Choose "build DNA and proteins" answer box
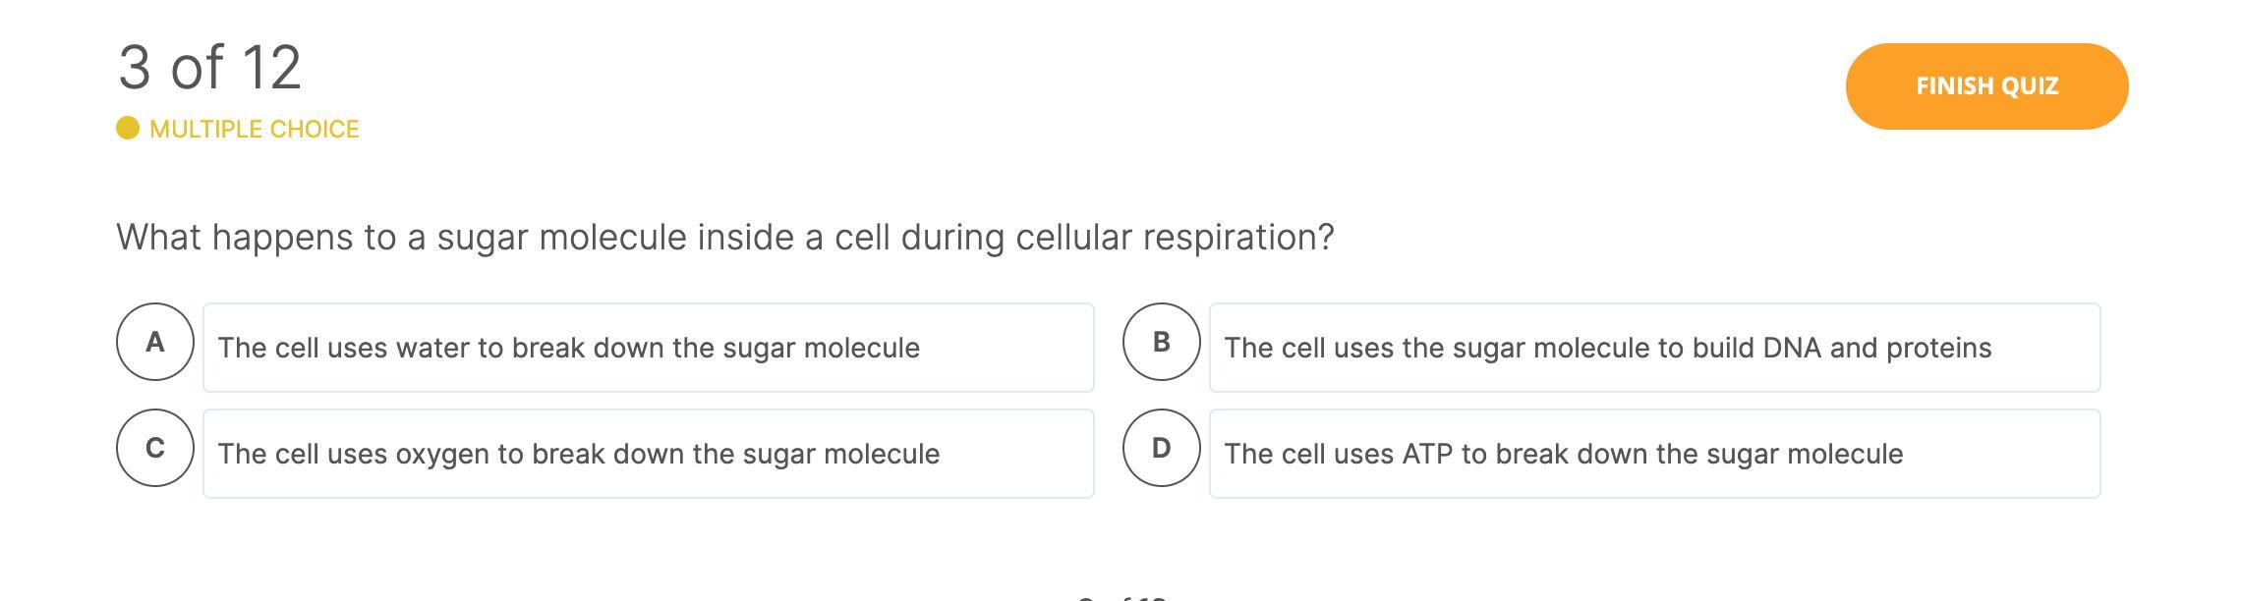This screenshot has height=601, width=2243. pos(1654,348)
